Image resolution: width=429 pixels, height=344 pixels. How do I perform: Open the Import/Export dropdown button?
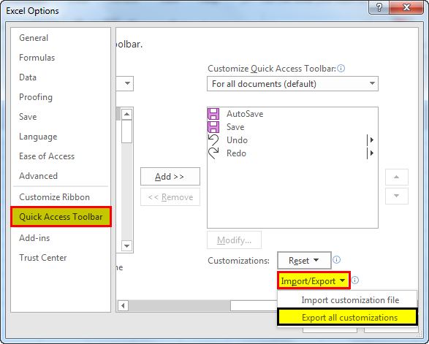click(314, 280)
